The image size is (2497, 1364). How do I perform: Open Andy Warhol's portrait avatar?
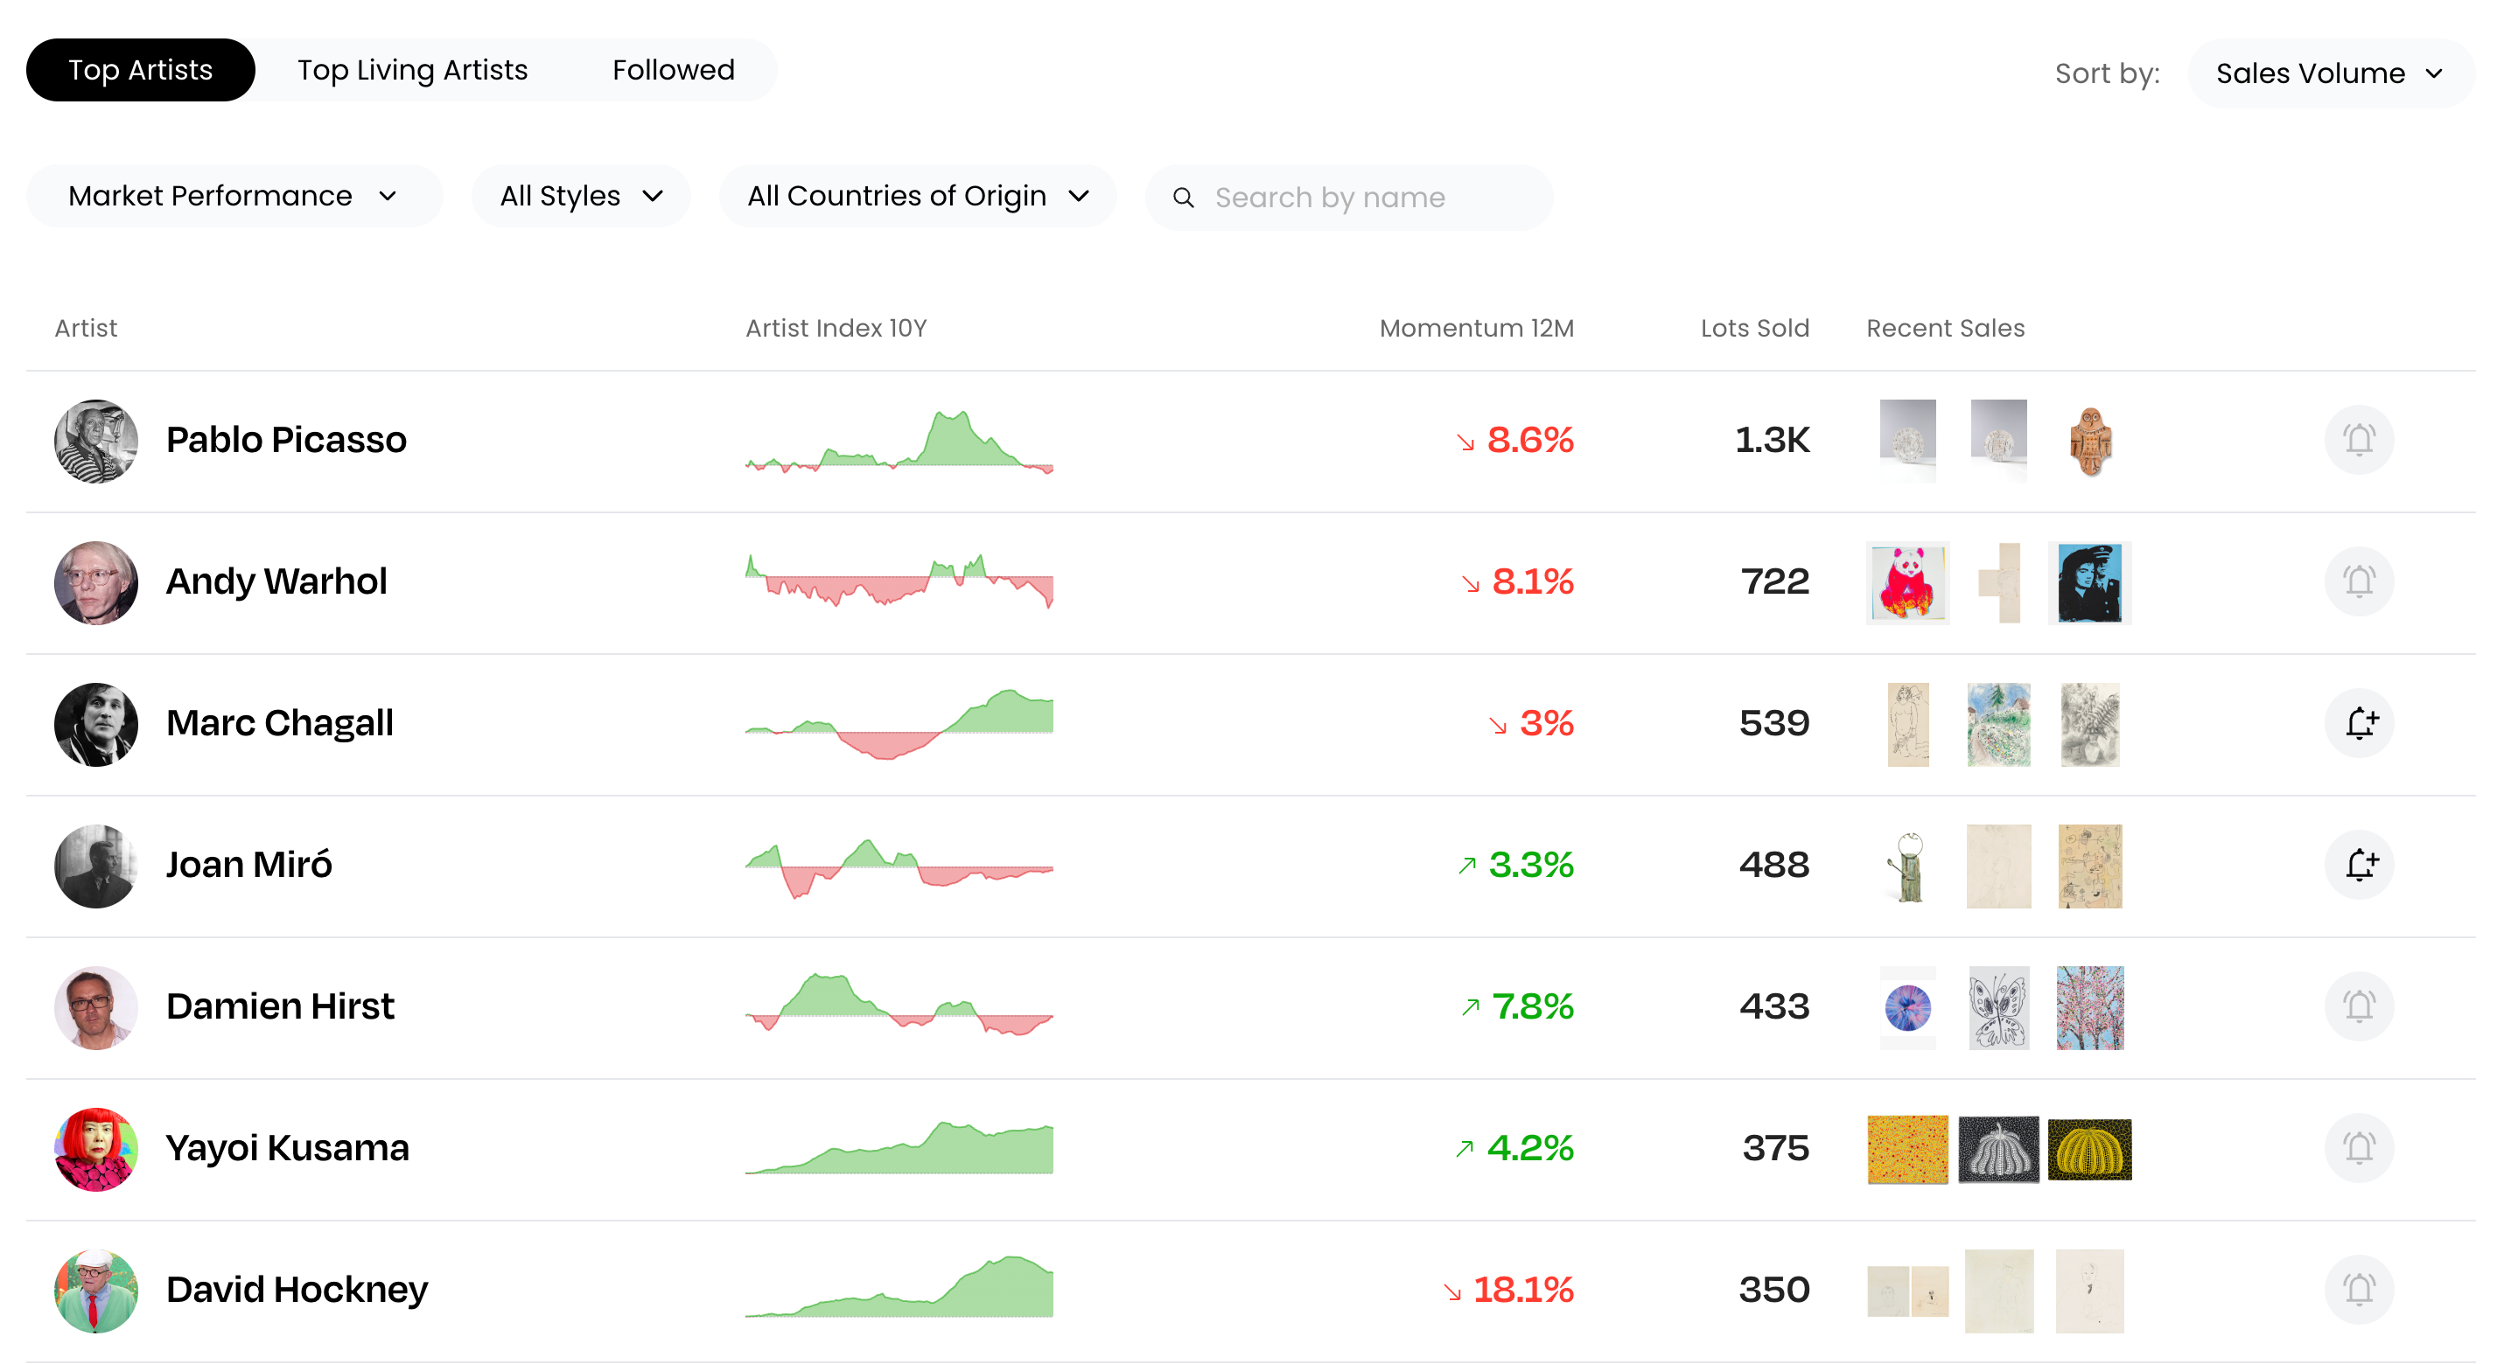[96, 582]
